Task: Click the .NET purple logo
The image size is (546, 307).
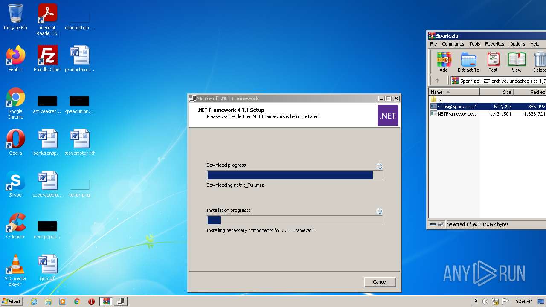Action: point(388,116)
